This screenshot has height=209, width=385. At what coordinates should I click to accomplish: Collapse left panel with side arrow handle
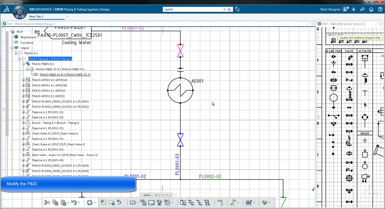coord(4,109)
